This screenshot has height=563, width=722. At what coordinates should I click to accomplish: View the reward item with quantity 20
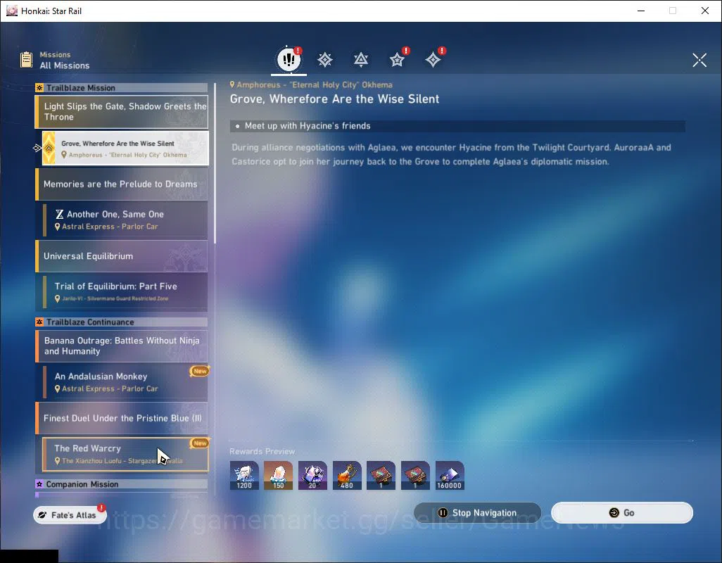pyautogui.click(x=312, y=476)
